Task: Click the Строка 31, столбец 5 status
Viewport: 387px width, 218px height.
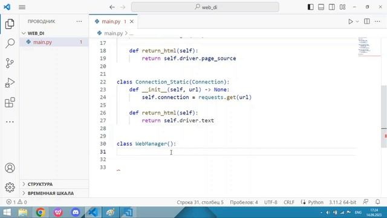Action: pos(200,202)
